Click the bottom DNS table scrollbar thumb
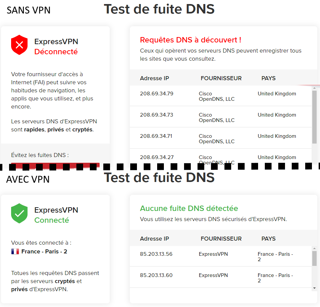The image size is (320, 307). click(314, 258)
